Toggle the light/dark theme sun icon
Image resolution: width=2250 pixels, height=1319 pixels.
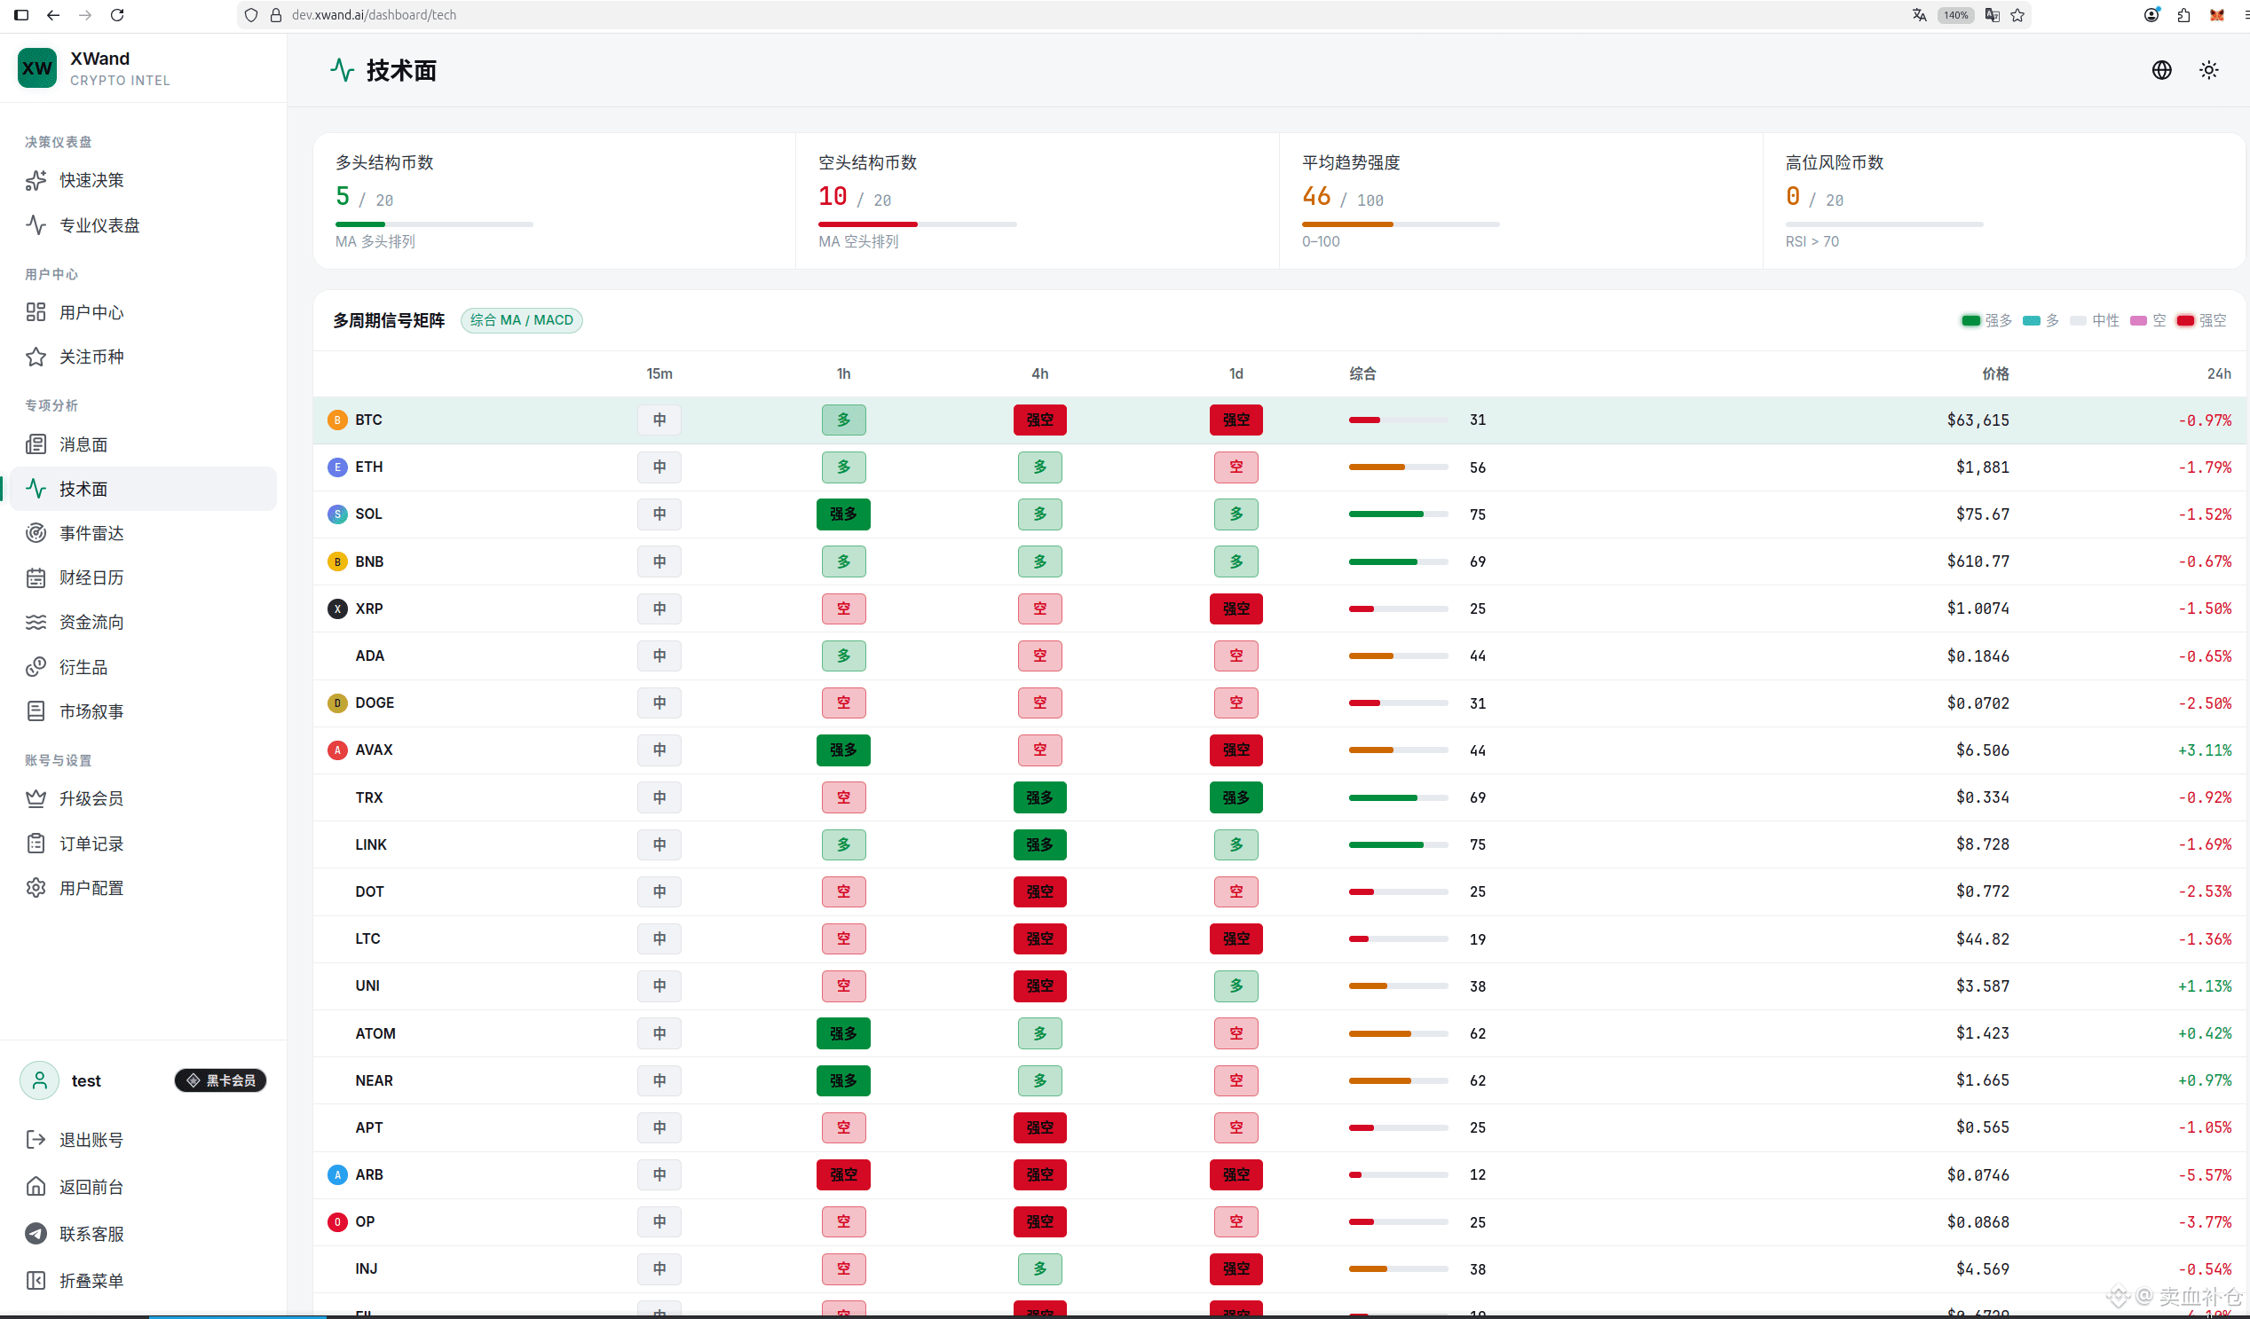point(2208,69)
